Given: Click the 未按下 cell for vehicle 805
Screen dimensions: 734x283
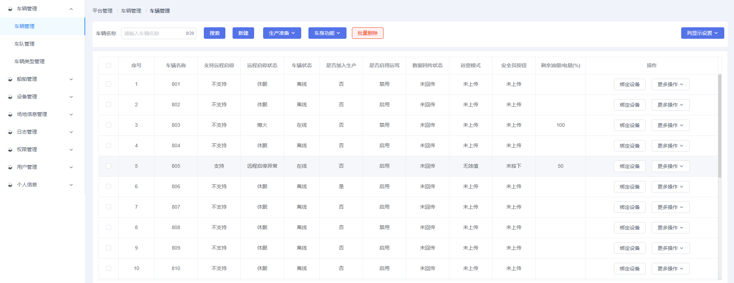Looking at the screenshot, I should (x=514, y=166).
